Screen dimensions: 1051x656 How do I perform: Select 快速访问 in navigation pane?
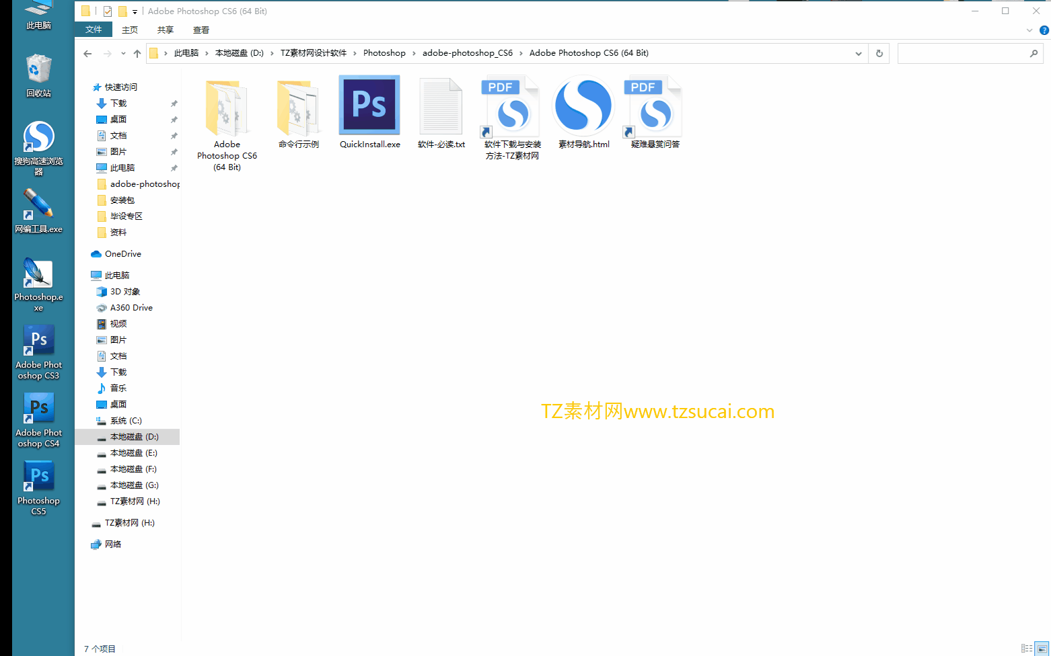pyautogui.click(x=121, y=87)
